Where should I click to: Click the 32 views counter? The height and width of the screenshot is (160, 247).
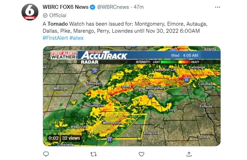(71, 138)
